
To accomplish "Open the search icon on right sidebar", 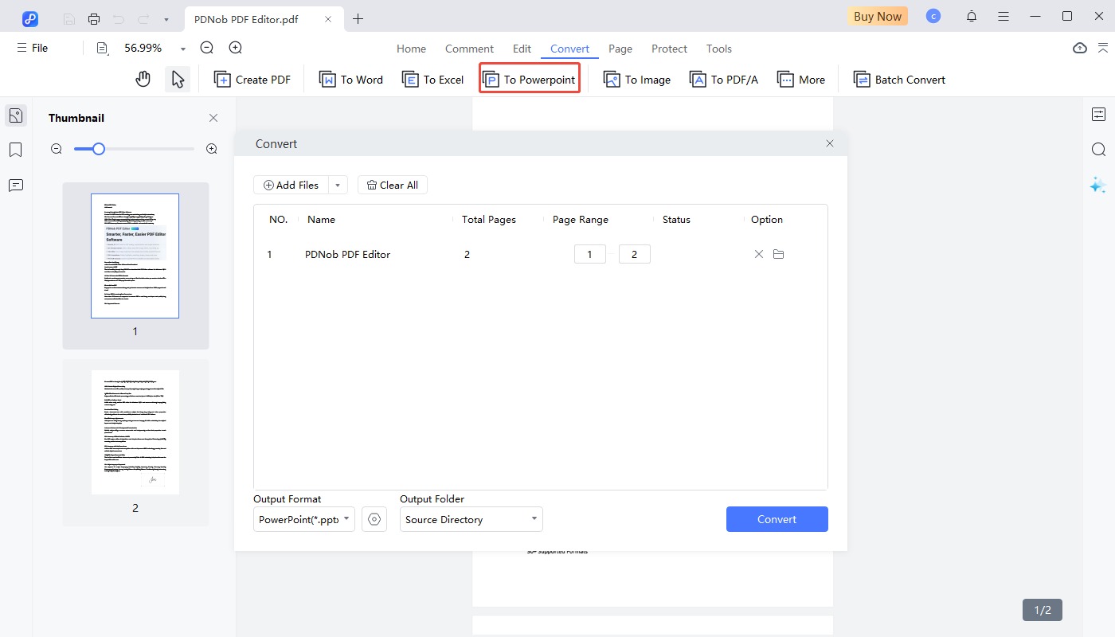I will [x=1099, y=150].
